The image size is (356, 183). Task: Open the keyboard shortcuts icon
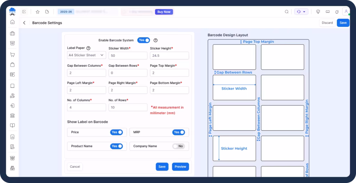tap(327, 11)
